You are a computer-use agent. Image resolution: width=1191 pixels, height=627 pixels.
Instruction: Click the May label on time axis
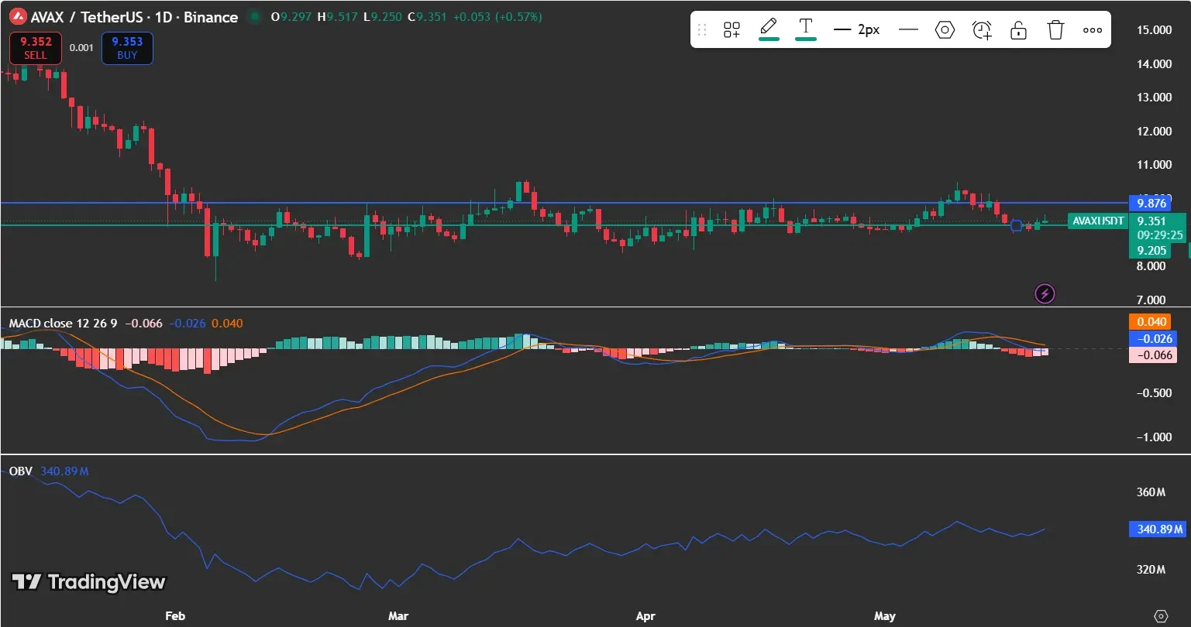click(x=885, y=616)
